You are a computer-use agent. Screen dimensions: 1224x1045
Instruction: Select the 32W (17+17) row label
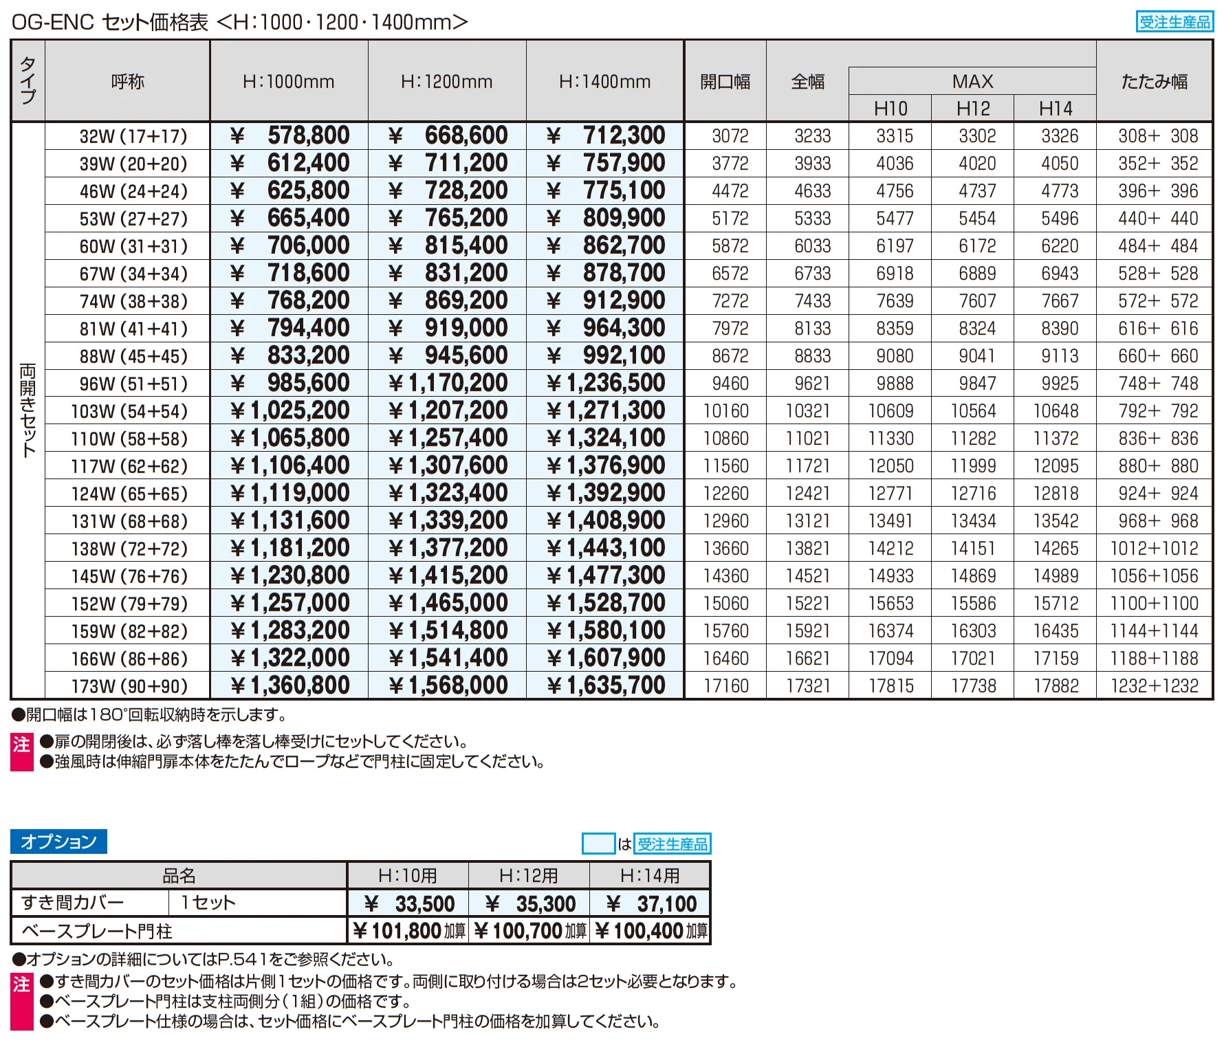133,136
